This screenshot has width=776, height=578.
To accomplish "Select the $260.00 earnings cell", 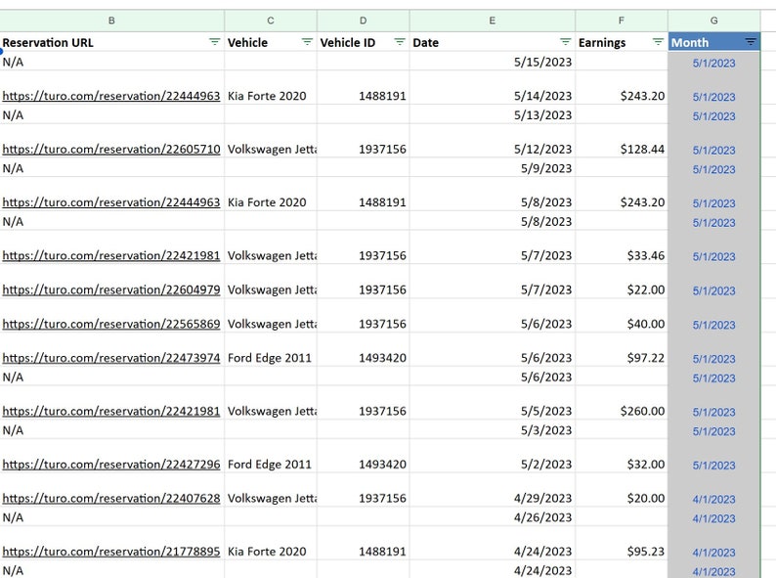I will (622, 403).
